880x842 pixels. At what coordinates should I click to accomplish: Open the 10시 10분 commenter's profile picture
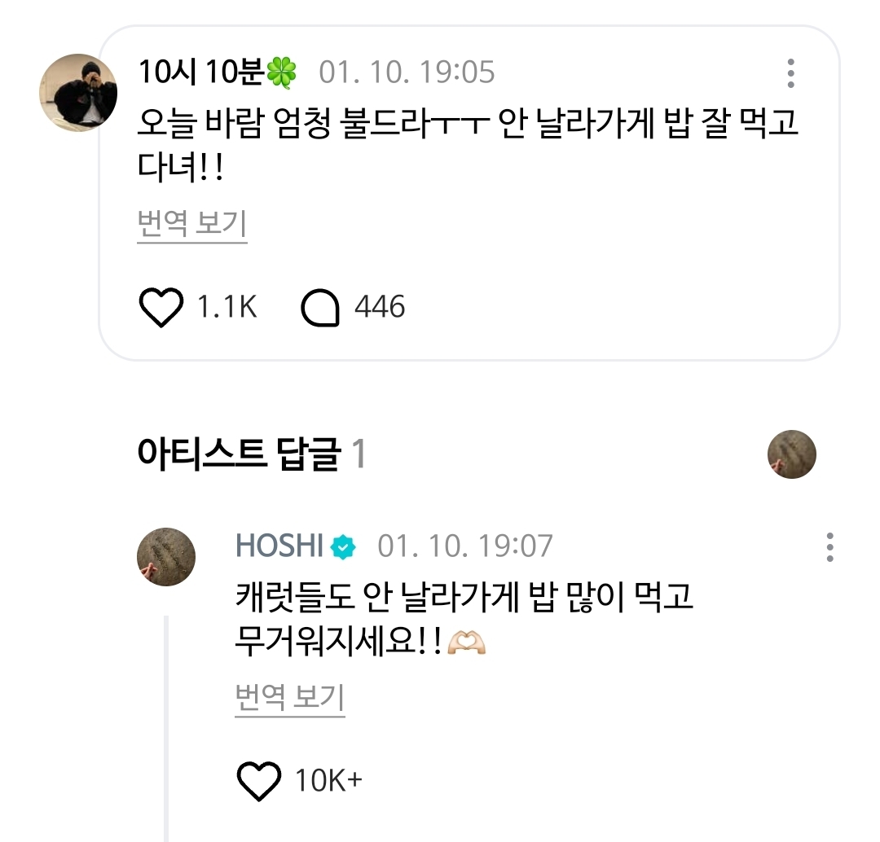(78, 94)
